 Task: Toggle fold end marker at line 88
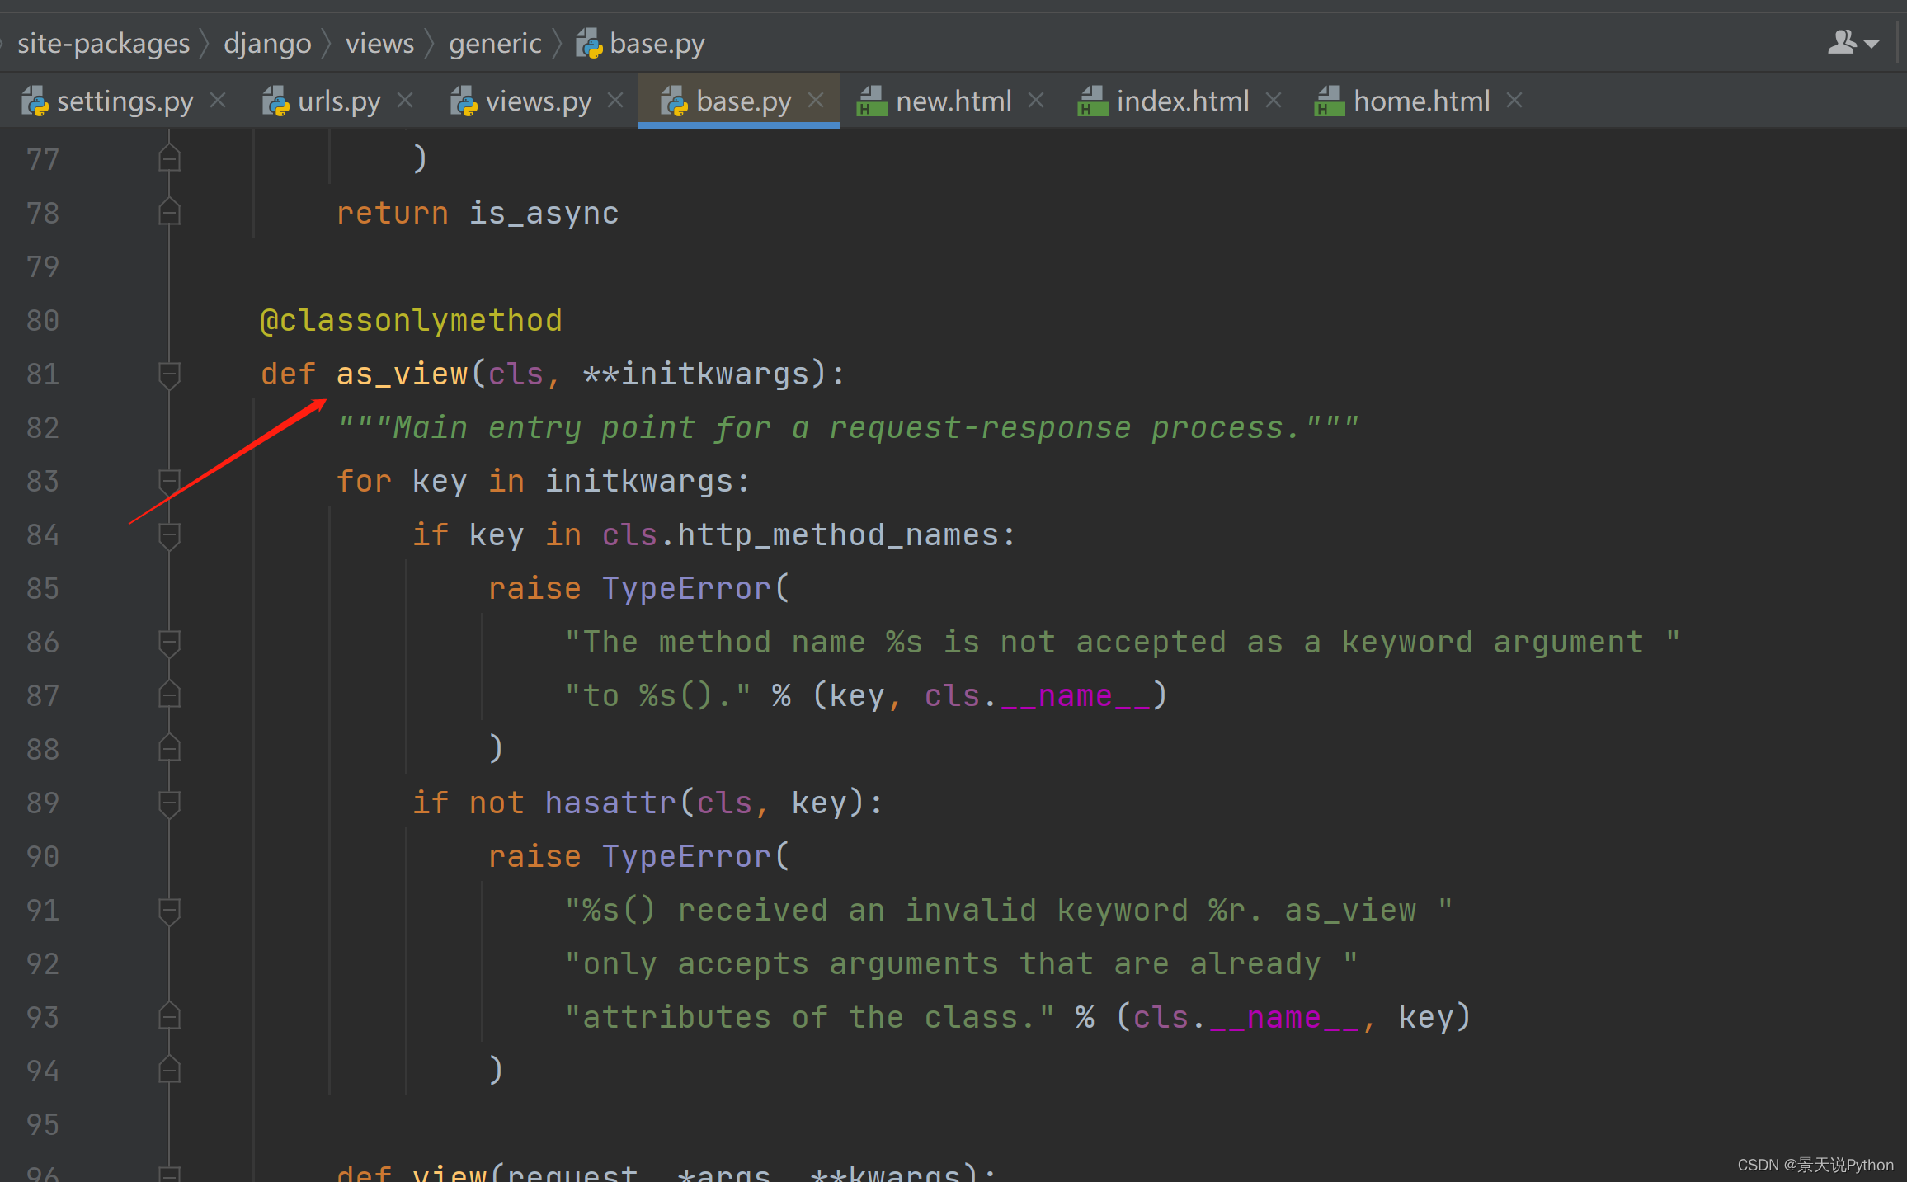point(170,749)
